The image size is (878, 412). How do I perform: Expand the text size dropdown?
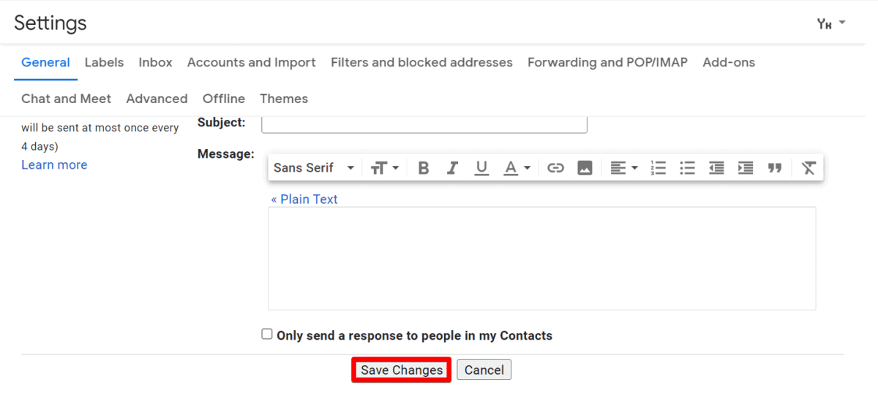pyautogui.click(x=384, y=168)
